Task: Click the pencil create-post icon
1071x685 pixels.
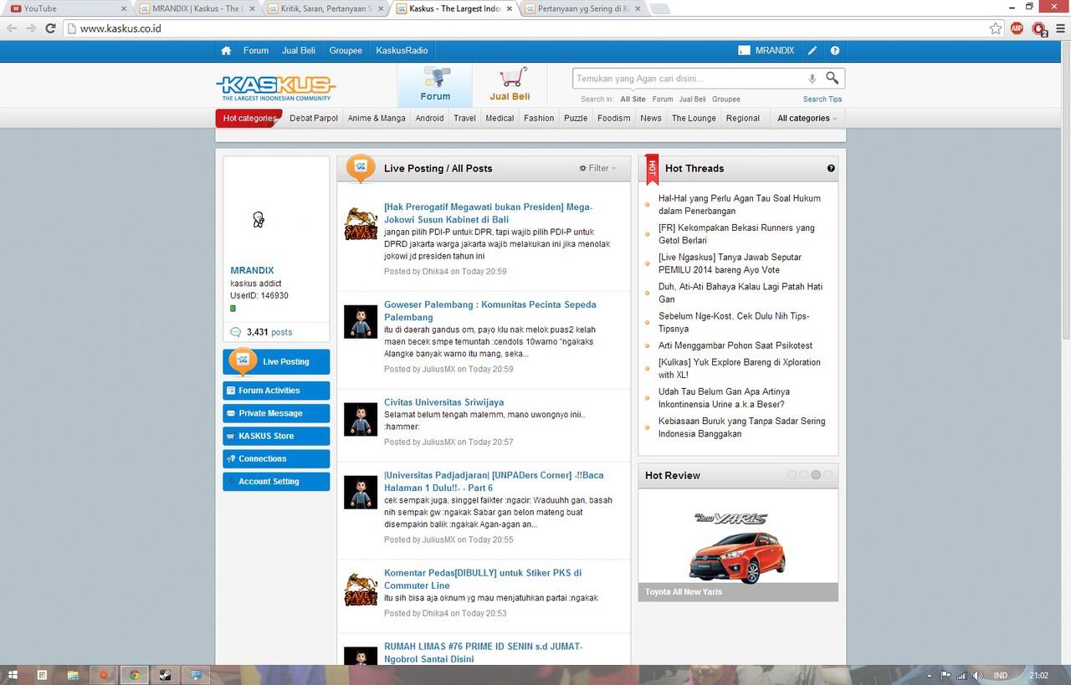Action: tap(812, 51)
